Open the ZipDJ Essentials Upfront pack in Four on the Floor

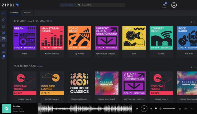(x=134, y=83)
